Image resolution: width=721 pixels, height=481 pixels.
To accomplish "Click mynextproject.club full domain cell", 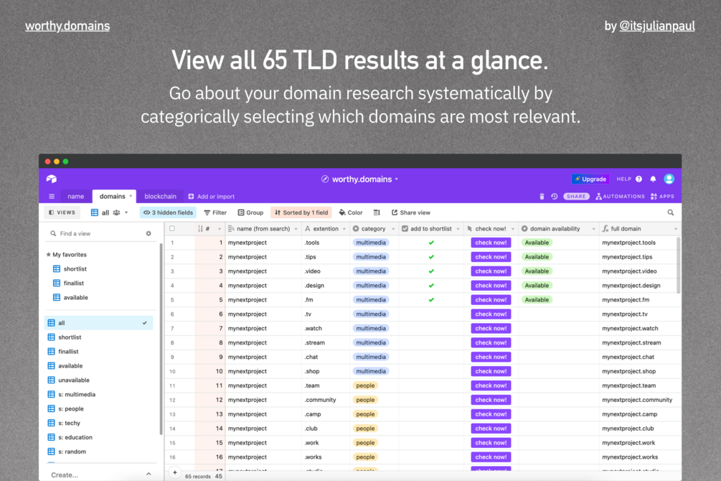I will click(639, 429).
